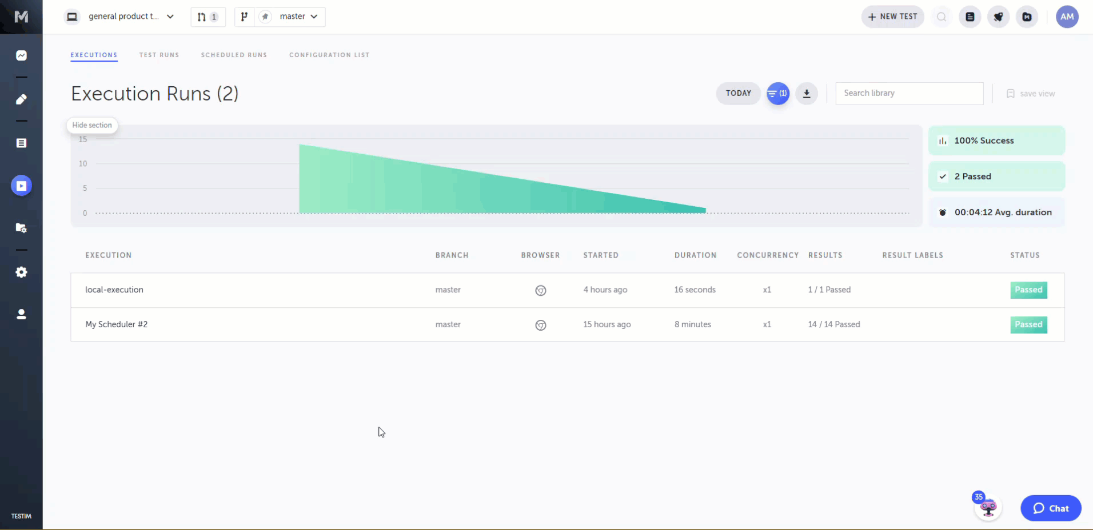Hide the chart section
This screenshot has height=530, width=1093.
click(92, 125)
